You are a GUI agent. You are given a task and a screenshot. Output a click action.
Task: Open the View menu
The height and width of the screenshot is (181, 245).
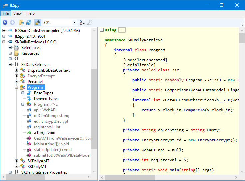coord(17,13)
